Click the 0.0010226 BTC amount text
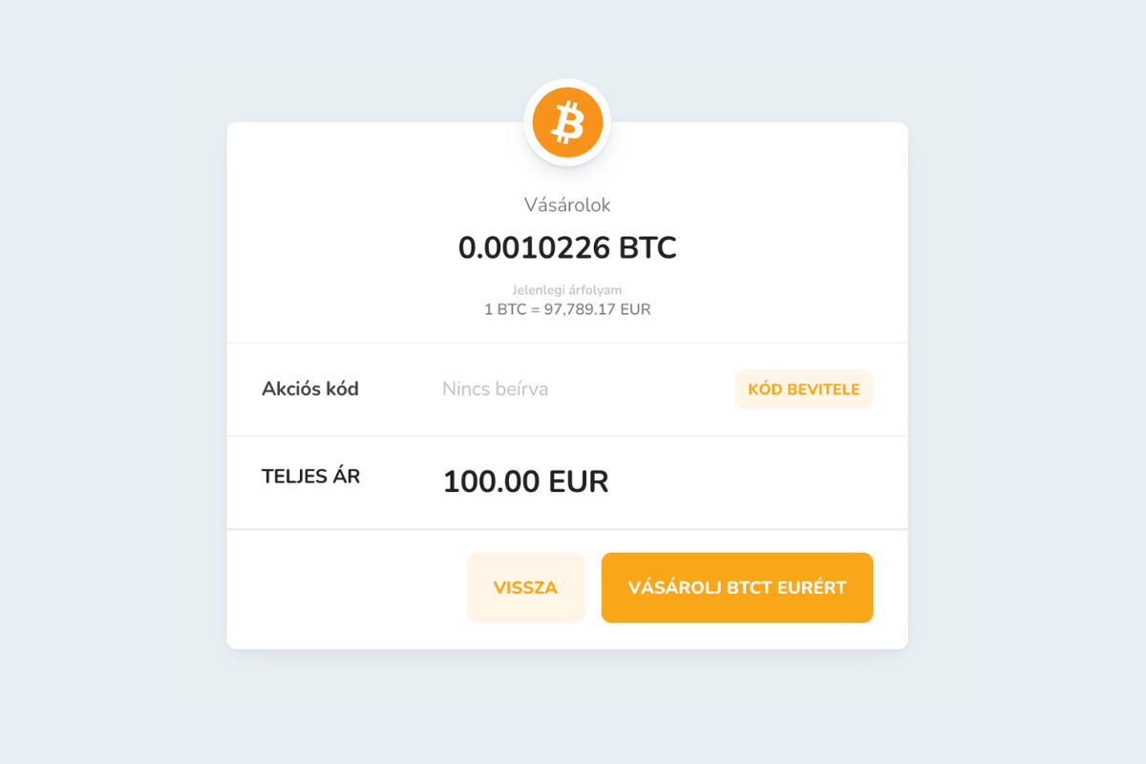1146x764 pixels. point(567,247)
